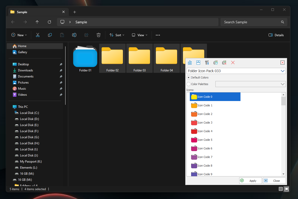Click the remove image icon with red X
The image size is (298, 199).
tap(224, 63)
